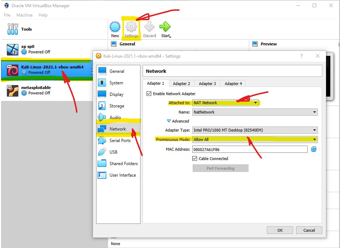Image resolution: width=340 pixels, height=248 pixels.
Task: Switch to Adapter 4 tab
Action: click(x=233, y=84)
